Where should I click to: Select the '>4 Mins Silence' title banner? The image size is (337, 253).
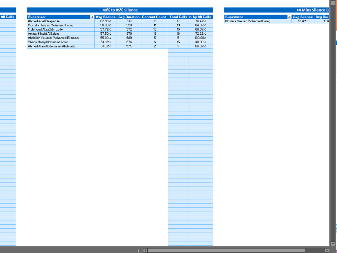277,10
